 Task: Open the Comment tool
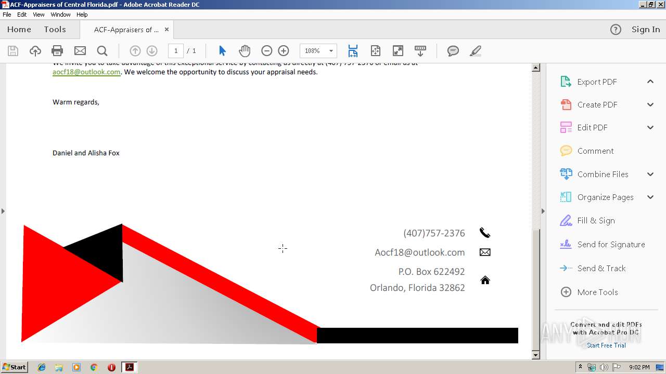click(595, 151)
